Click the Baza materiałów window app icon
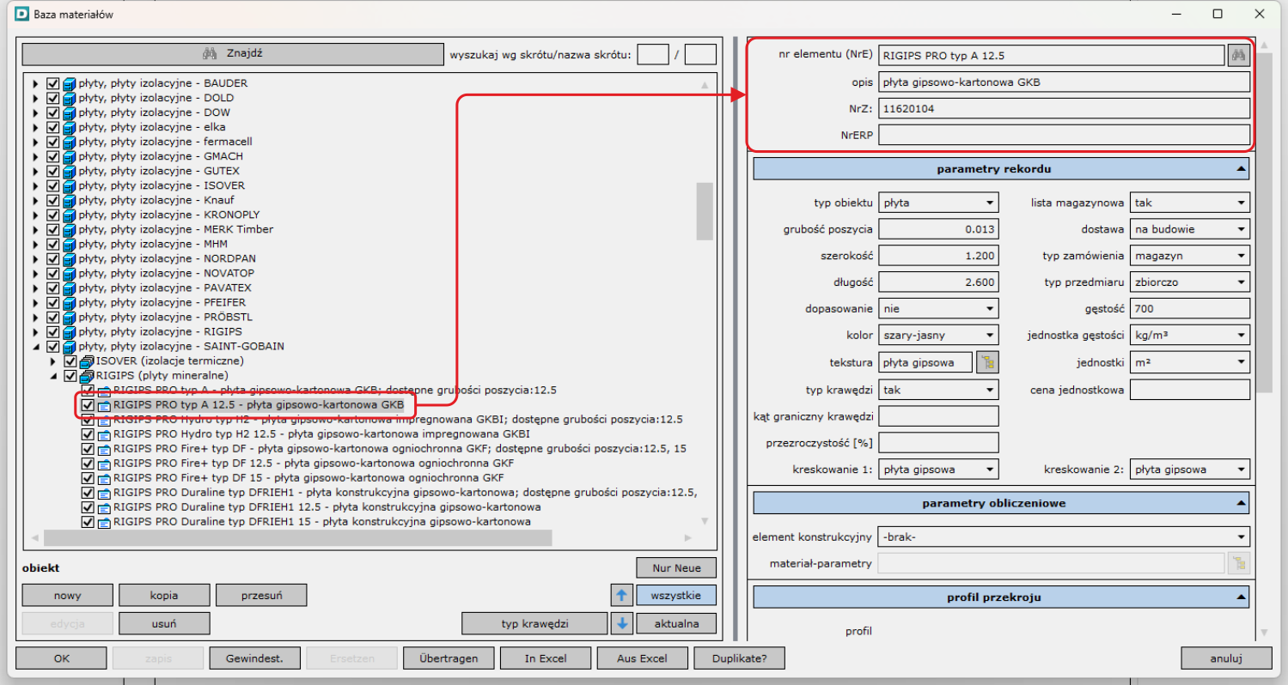This screenshot has width=1288, height=685. click(x=22, y=15)
